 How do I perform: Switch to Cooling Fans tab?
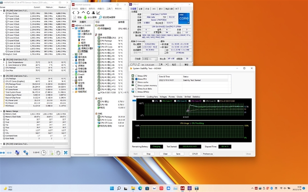tap(152, 97)
